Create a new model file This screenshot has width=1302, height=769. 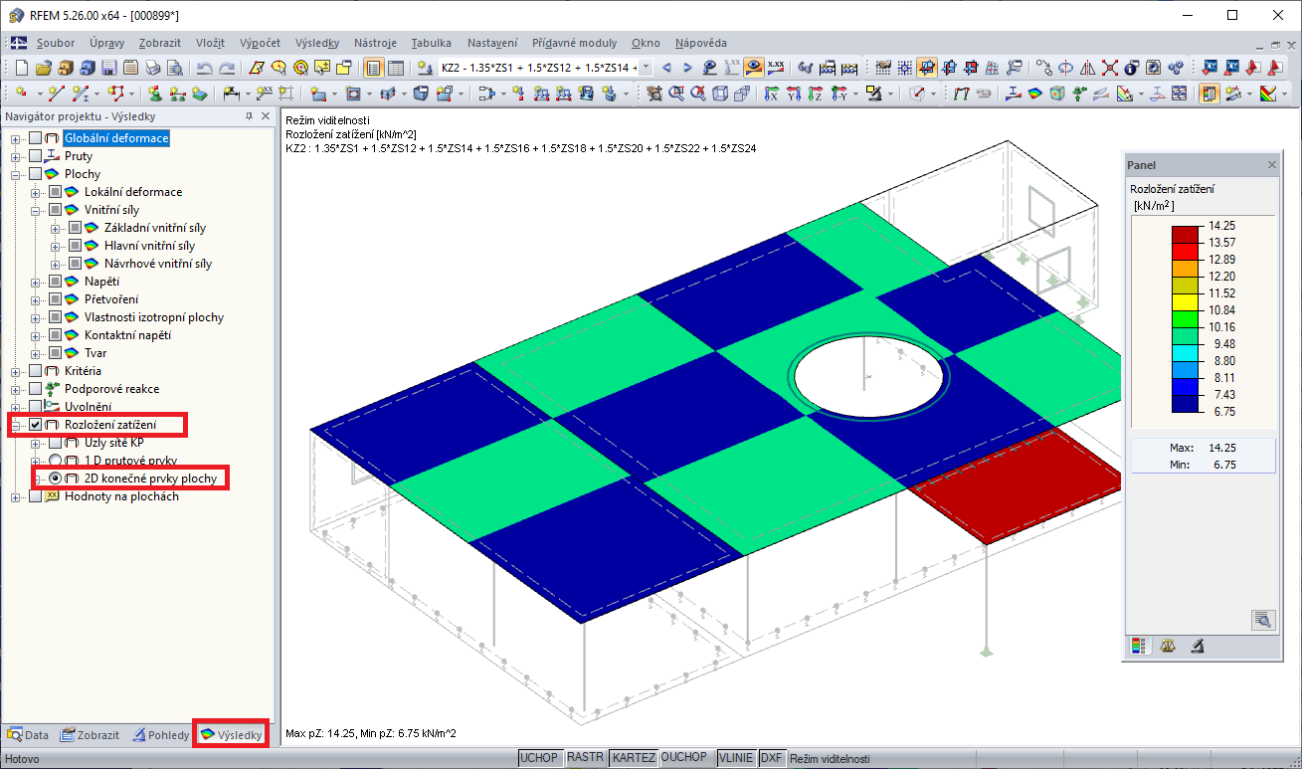click(24, 68)
